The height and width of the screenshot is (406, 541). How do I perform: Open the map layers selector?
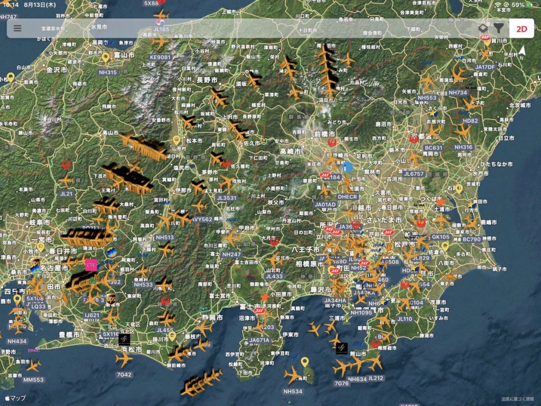[483, 28]
